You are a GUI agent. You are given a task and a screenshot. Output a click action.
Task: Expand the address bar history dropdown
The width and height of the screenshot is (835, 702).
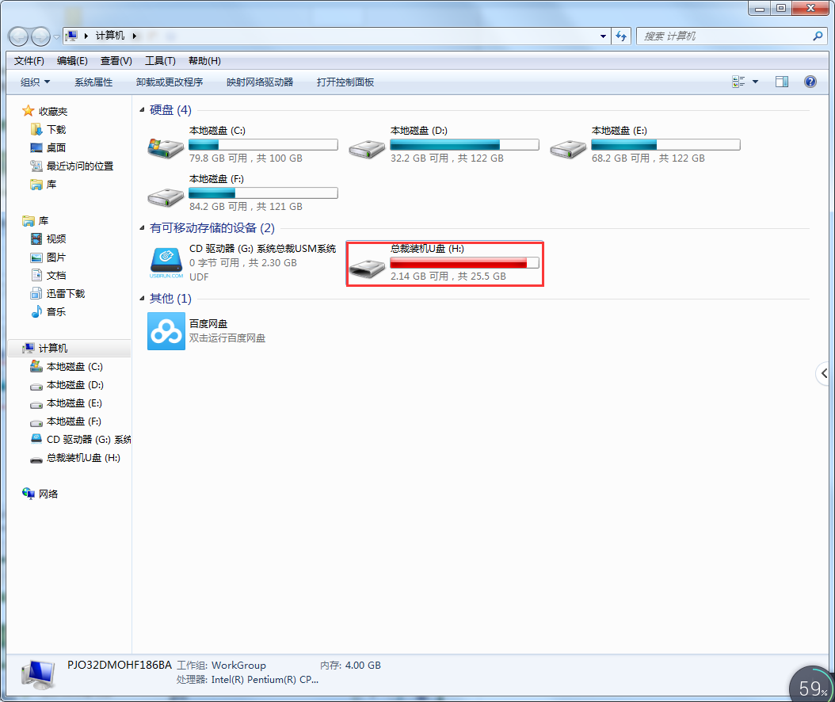click(603, 36)
